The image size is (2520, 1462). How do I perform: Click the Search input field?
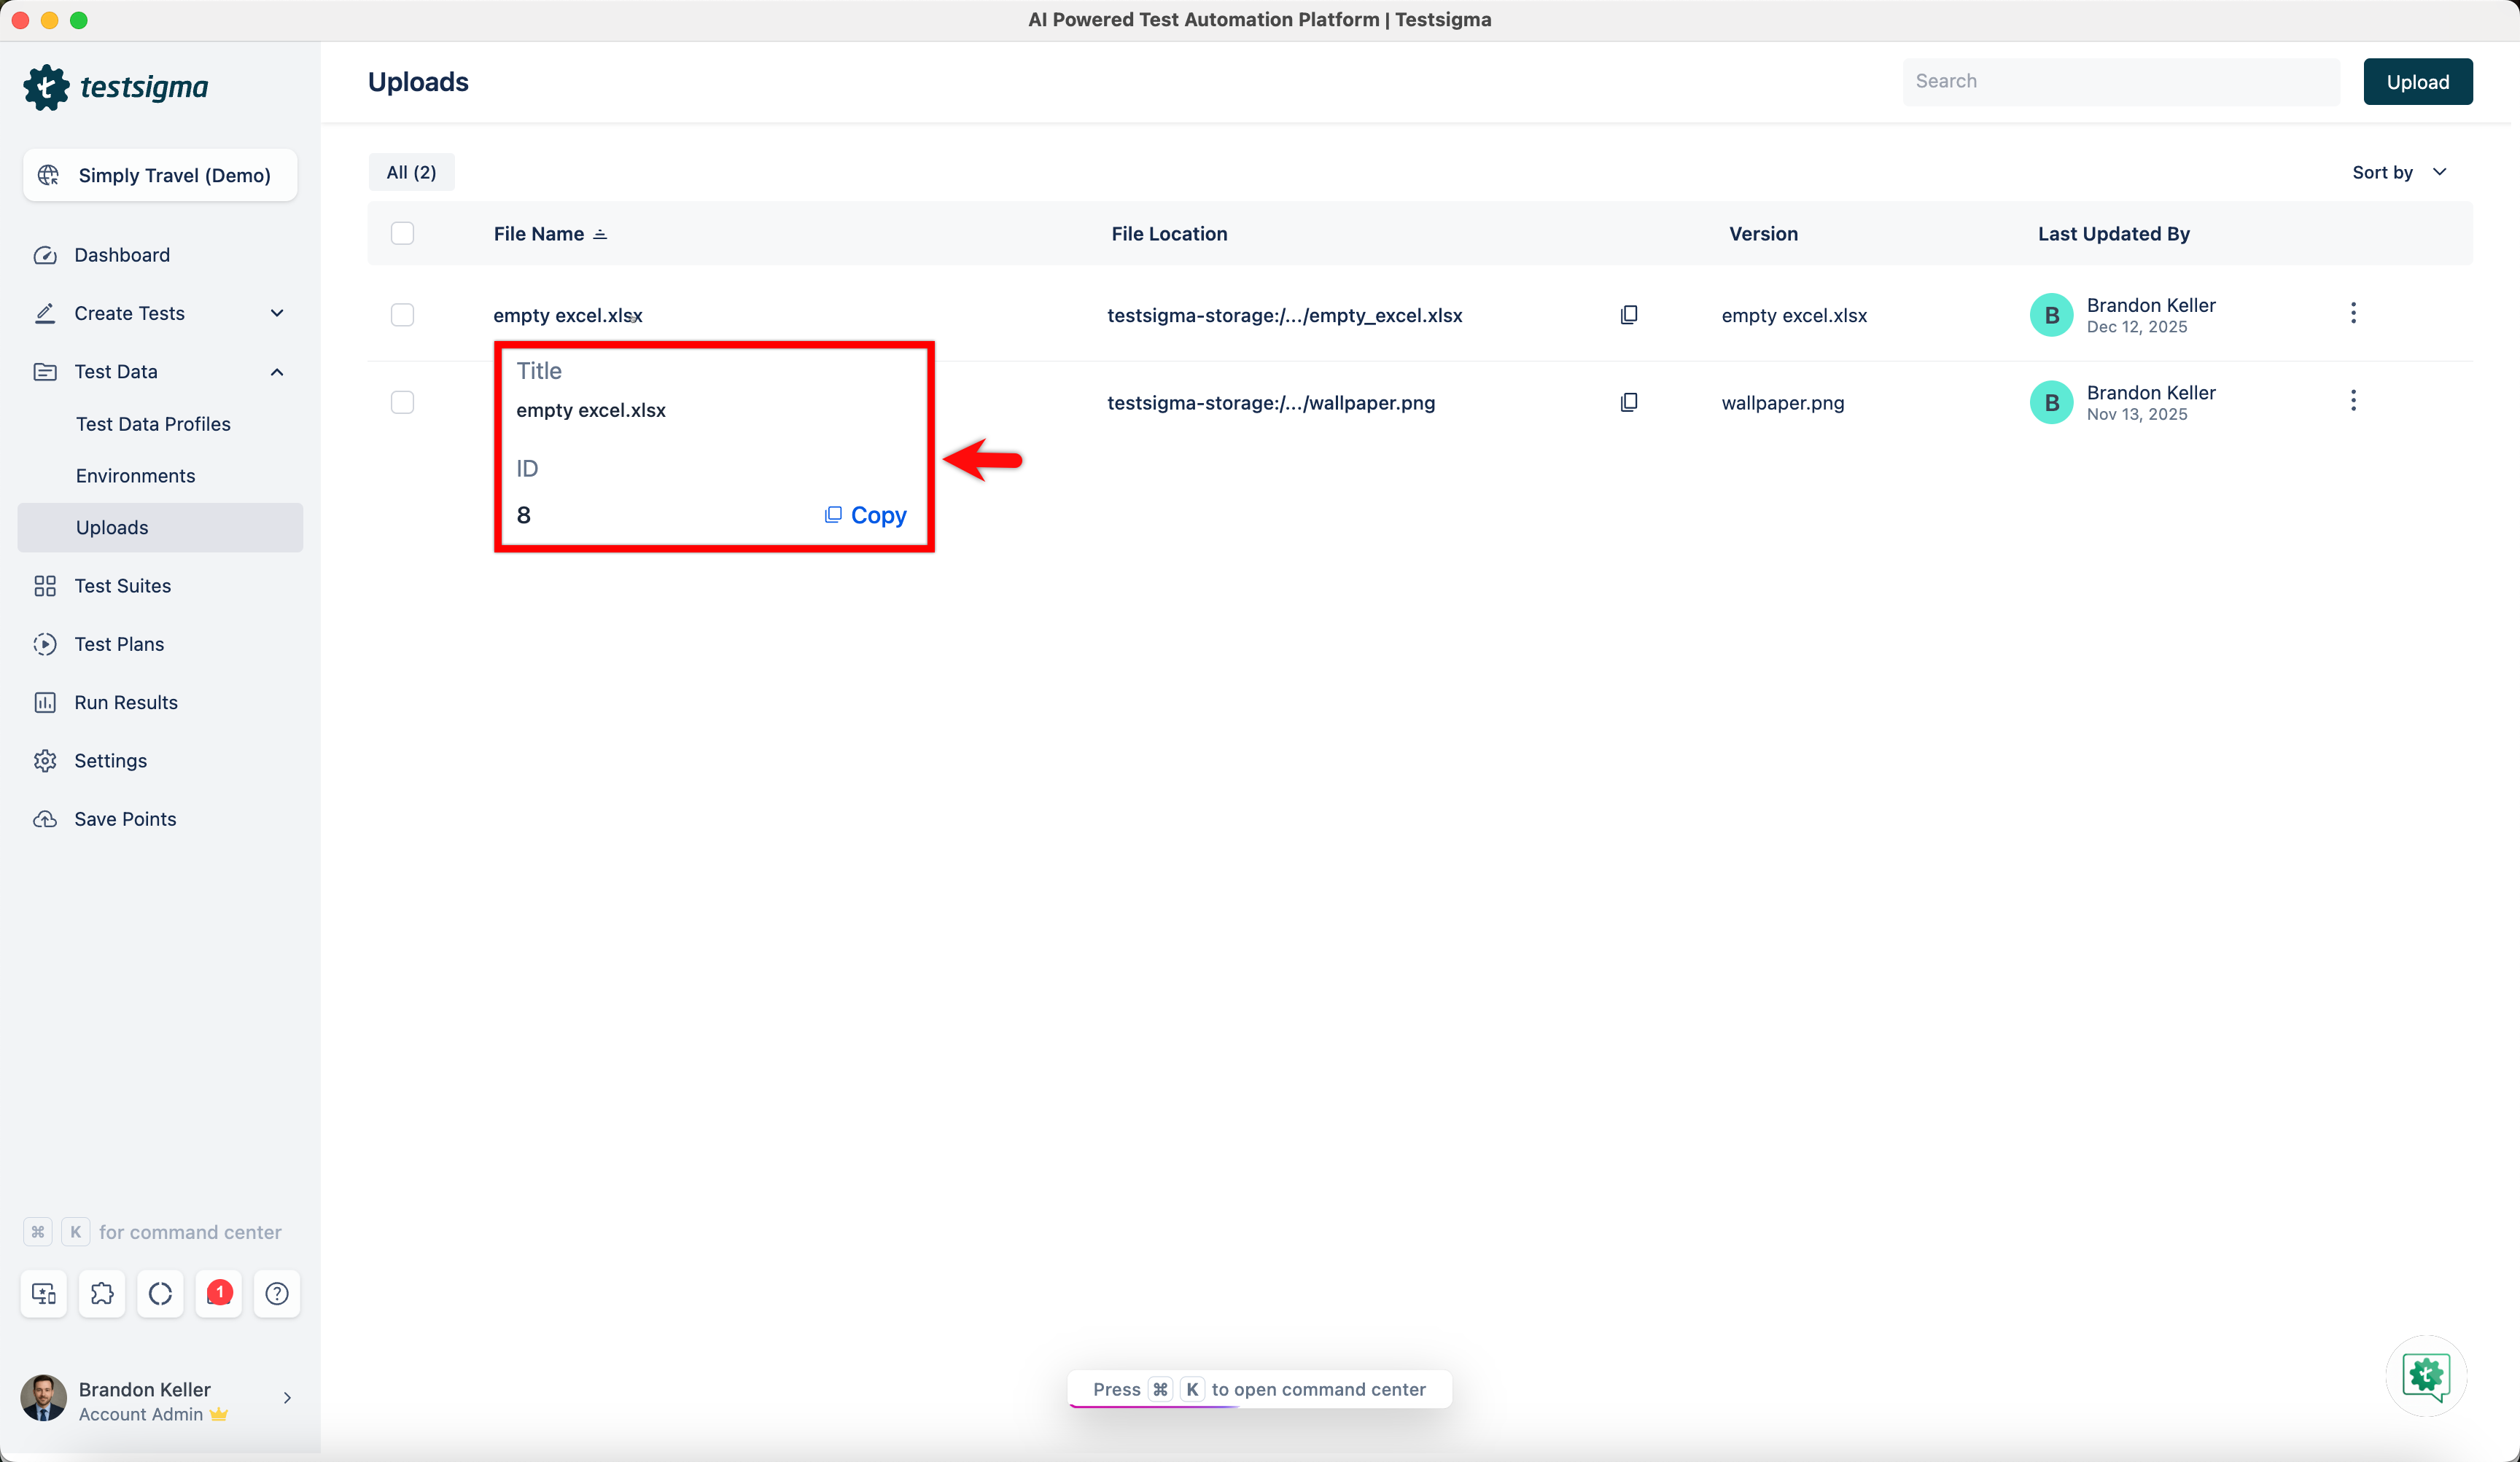pyautogui.click(x=2120, y=81)
